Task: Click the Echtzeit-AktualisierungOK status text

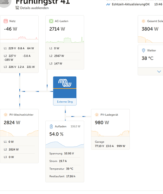Action: tap(131, 4)
